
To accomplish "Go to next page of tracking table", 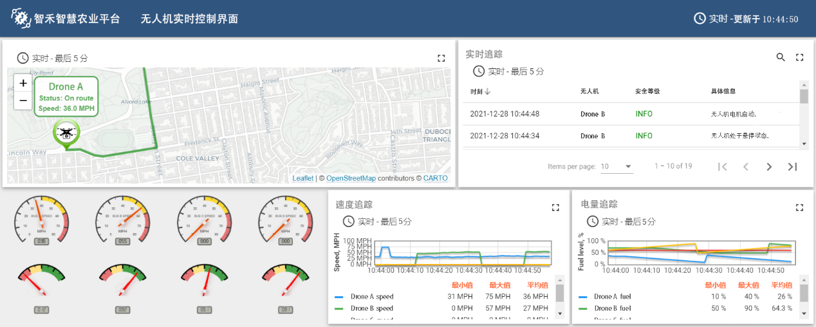I will [769, 167].
